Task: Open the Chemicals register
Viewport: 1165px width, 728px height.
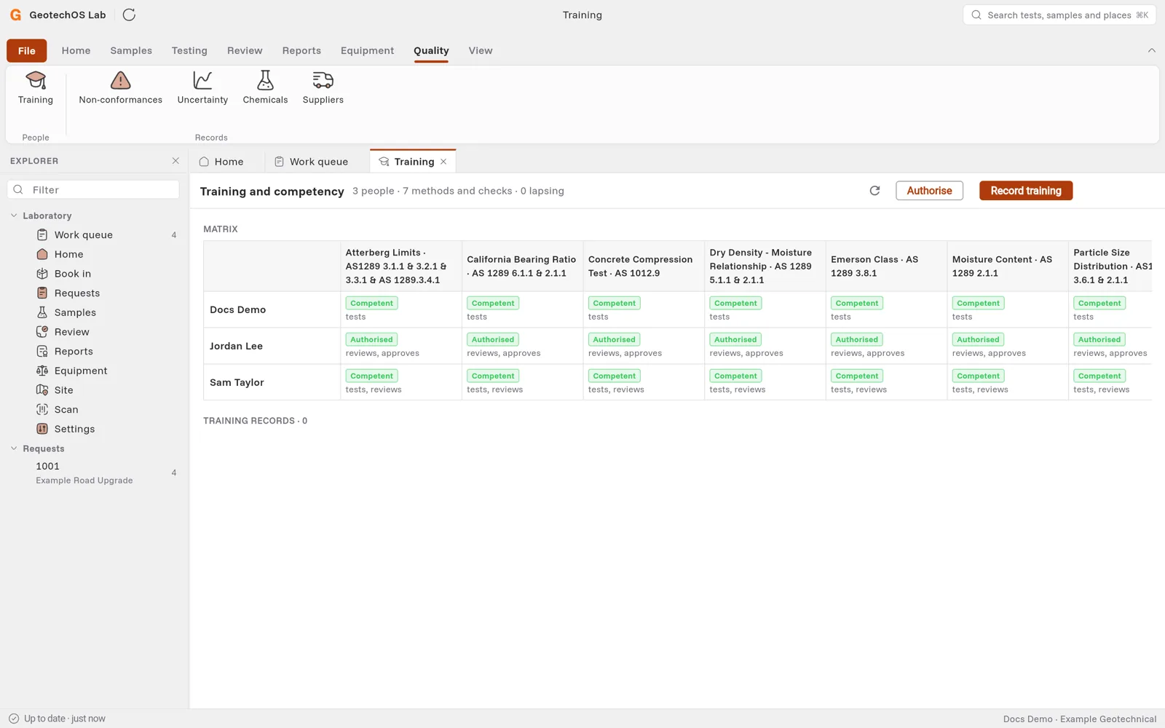Action: point(265,88)
